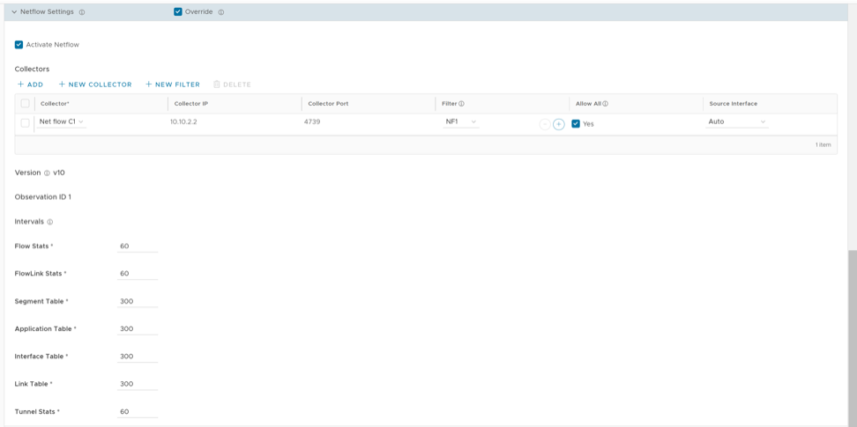Click the New Collector button
Image resolution: width=857 pixels, height=427 pixels.
[x=95, y=85]
